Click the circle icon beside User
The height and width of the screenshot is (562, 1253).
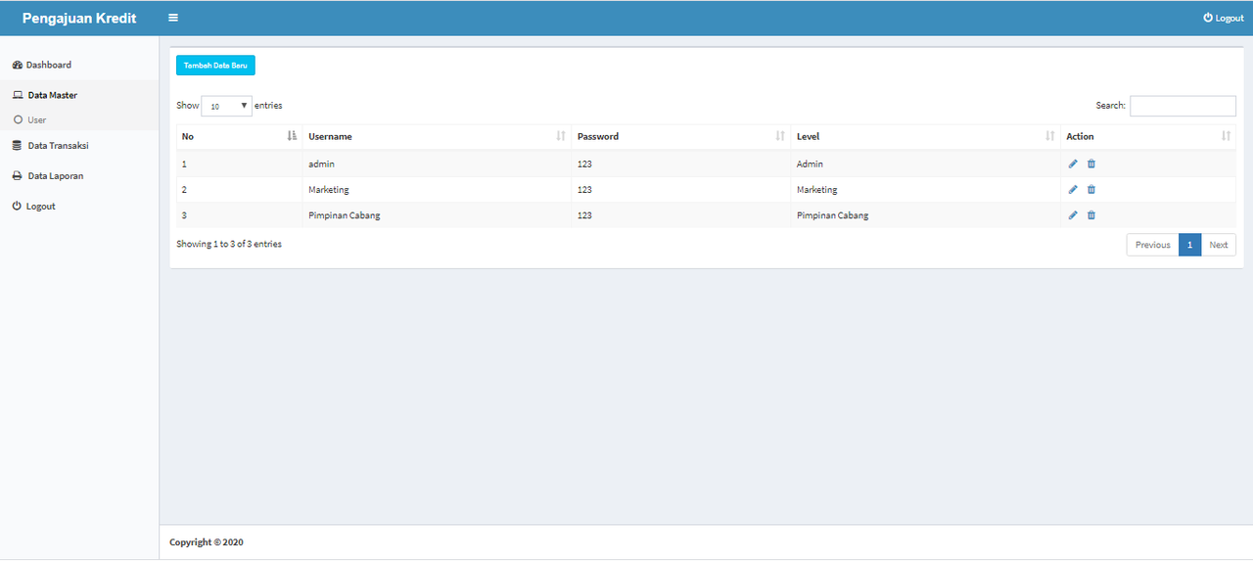click(18, 119)
